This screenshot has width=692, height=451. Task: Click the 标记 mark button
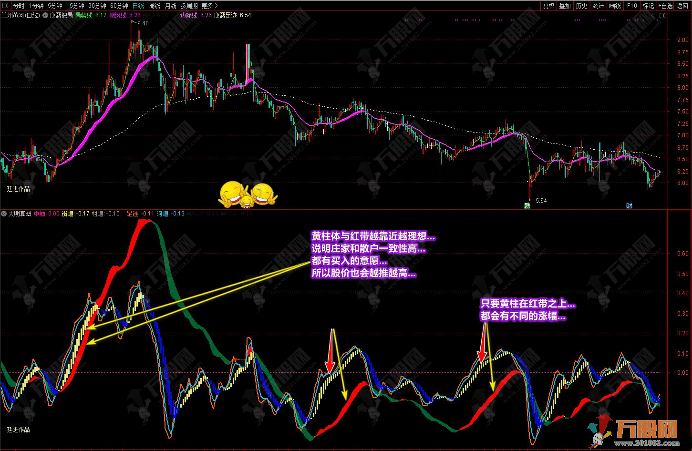coord(648,6)
